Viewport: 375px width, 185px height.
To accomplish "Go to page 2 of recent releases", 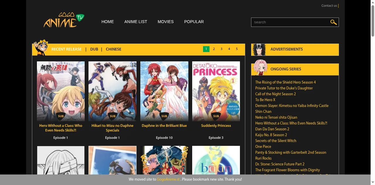I will 214,49.
